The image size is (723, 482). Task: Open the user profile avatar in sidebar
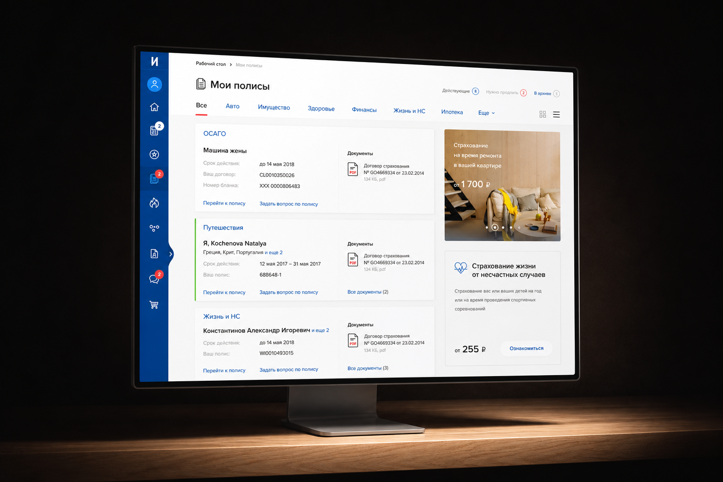pos(154,84)
